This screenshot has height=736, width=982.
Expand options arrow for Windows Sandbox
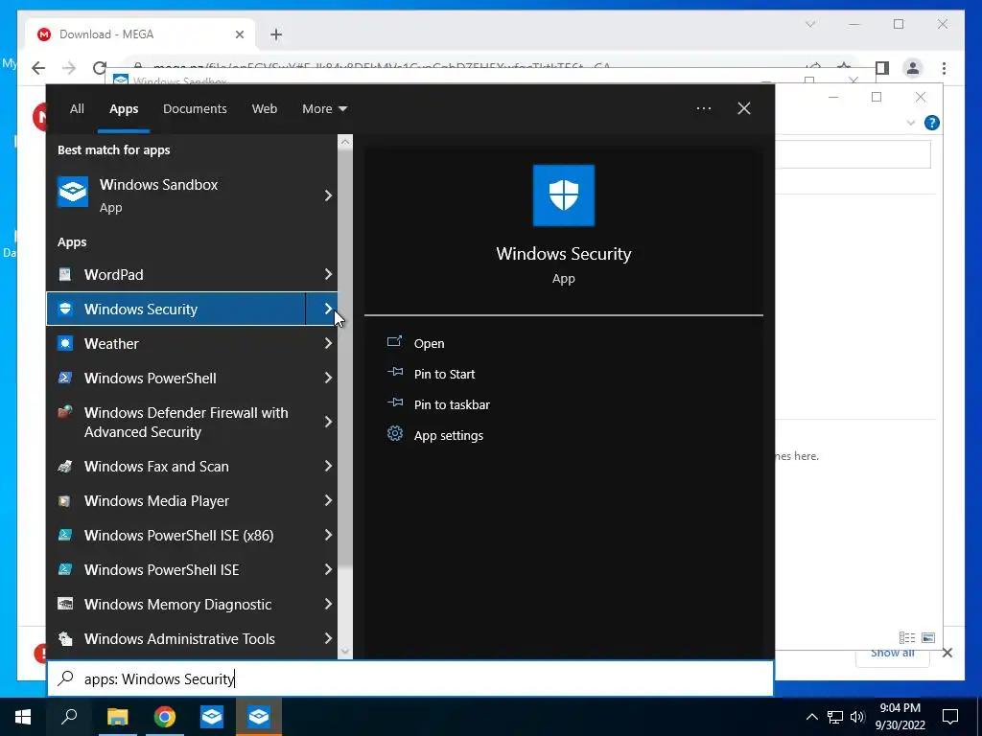pyautogui.click(x=328, y=195)
